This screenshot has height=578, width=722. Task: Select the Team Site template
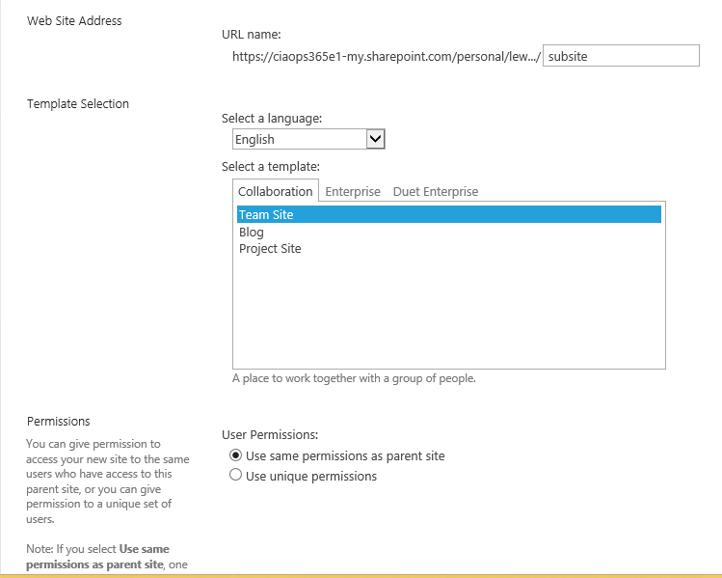266,215
